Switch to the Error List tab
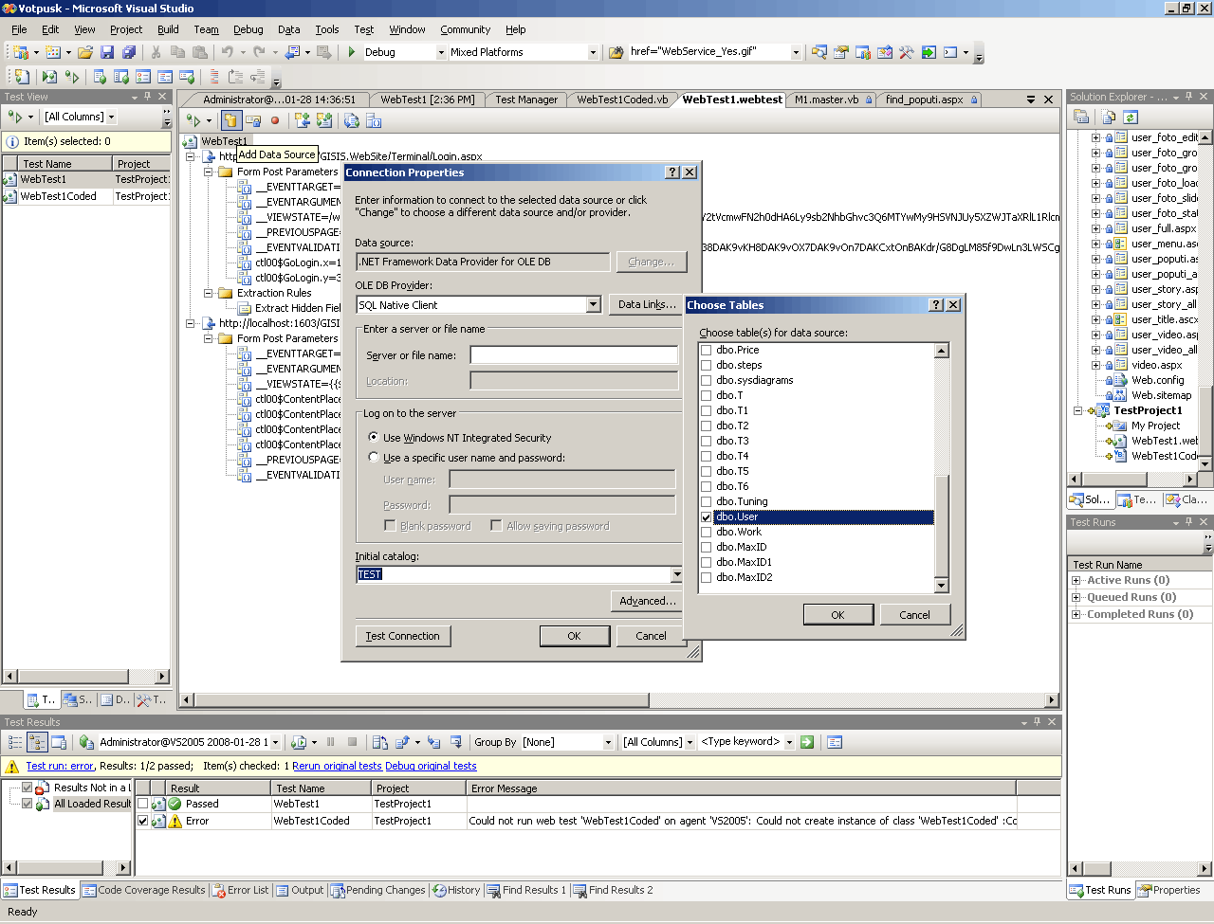1214x924 pixels. pos(241,890)
